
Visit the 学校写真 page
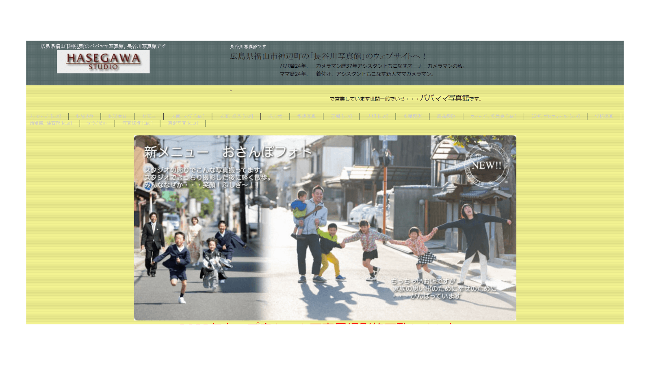(x=604, y=116)
